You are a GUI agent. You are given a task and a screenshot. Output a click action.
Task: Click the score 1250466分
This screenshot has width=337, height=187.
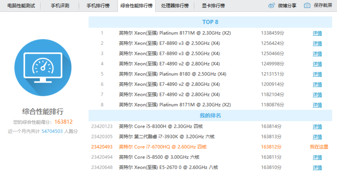(x=272, y=53)
